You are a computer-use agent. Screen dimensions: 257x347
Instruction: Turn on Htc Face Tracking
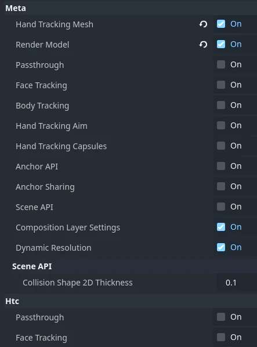click(221, 337)
